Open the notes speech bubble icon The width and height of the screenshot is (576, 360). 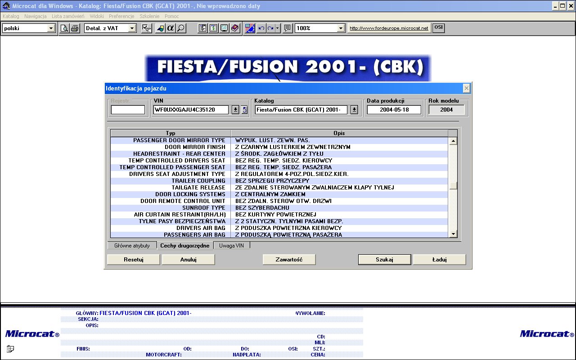288,28
